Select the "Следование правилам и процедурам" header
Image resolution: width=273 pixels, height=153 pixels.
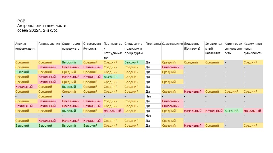pyautogui.click(x=134, y=48)
